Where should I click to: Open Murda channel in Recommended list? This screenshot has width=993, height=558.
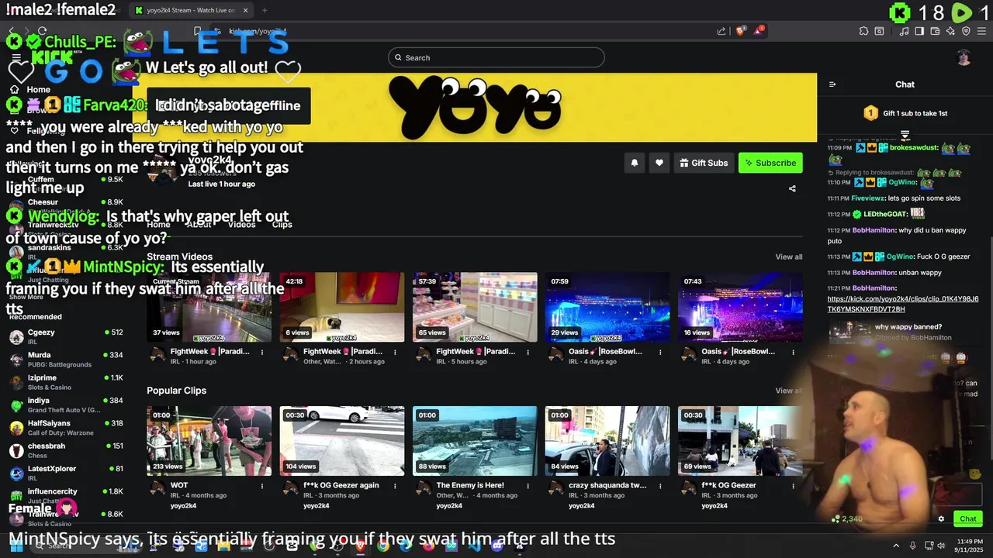[66, 360]
